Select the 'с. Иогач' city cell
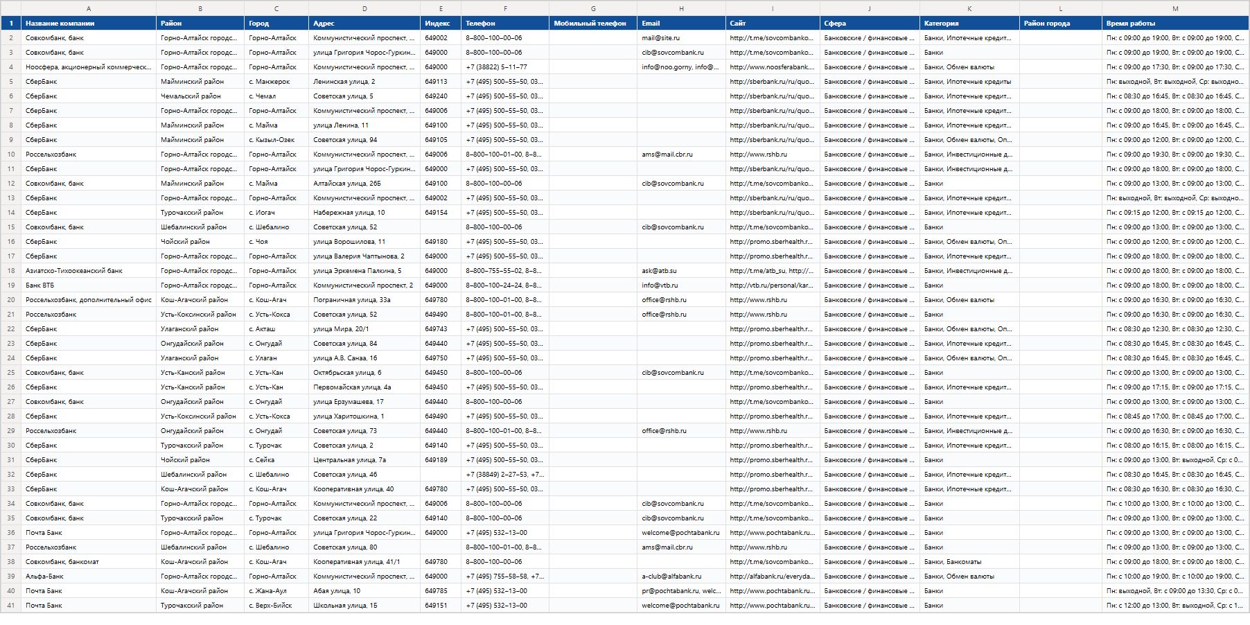This screenshot has height=625, width=1250. point(276,213)
